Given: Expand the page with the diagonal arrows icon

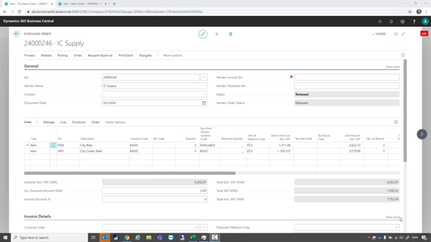Looking at the screenshot, I should (x=403, y=34).
